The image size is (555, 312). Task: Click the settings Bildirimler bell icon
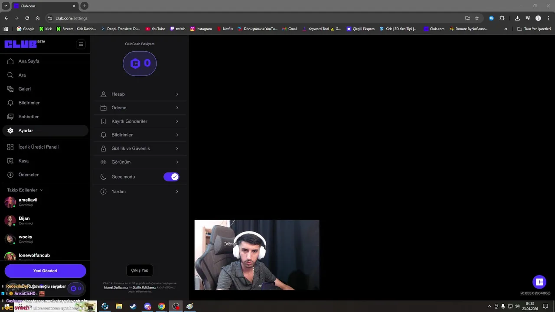[103, 135]
